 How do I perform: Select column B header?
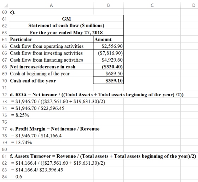(108, 5)
